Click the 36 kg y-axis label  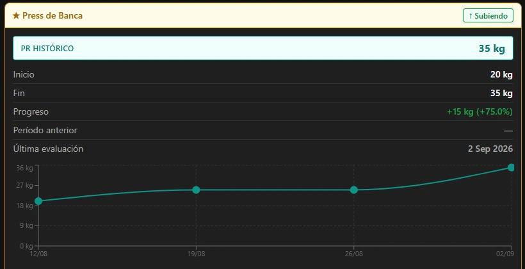(x=25, y=168)
